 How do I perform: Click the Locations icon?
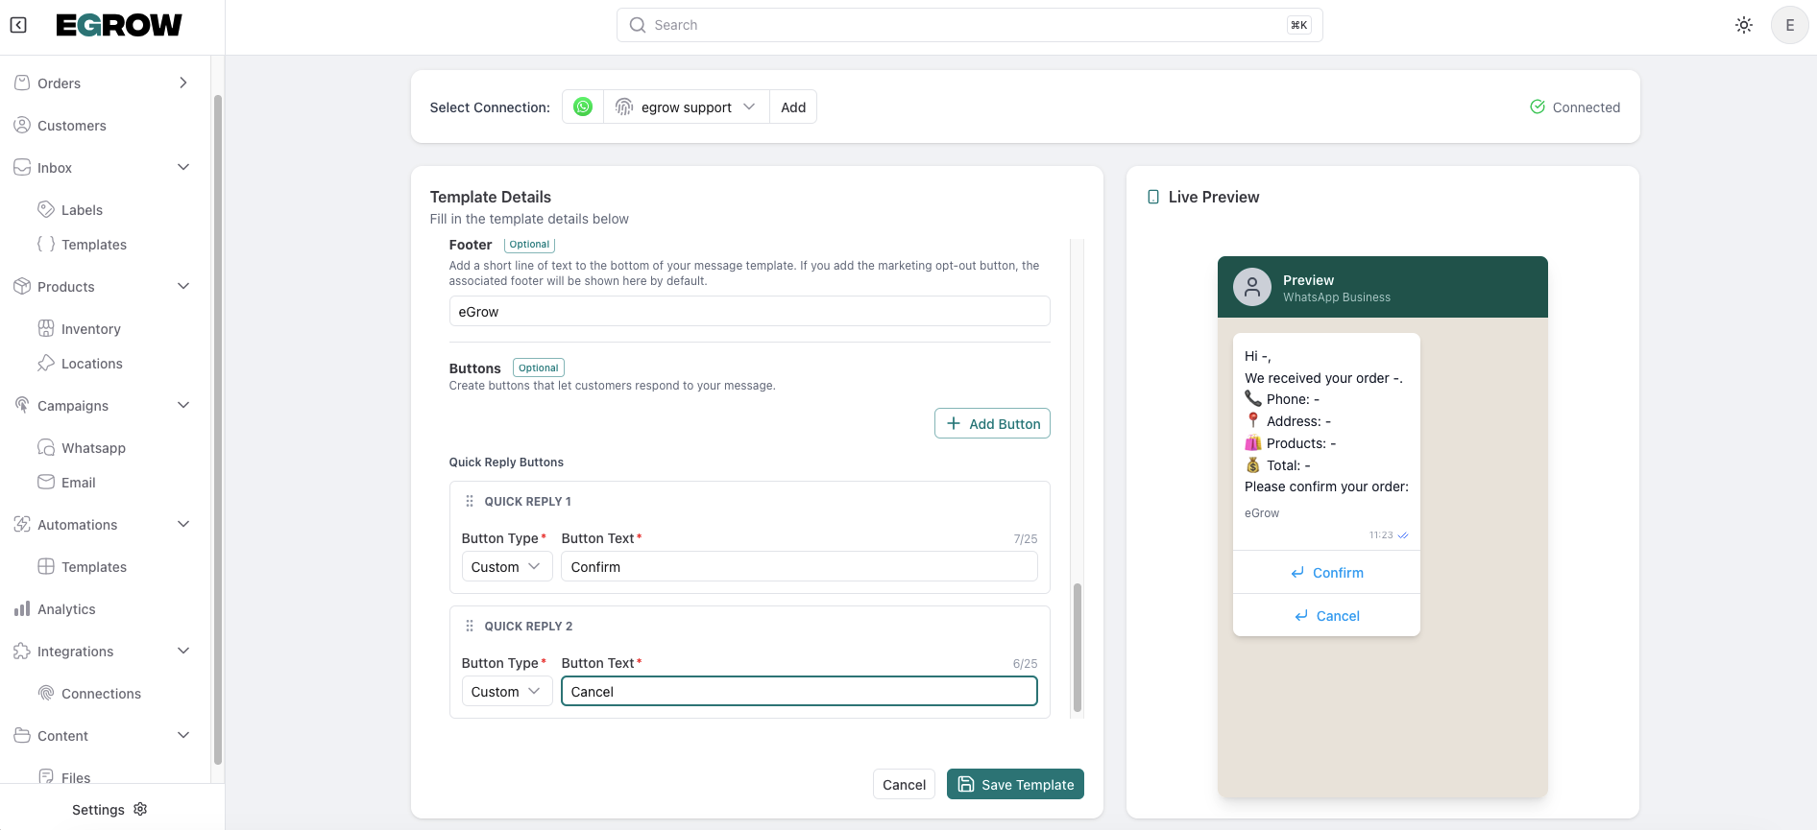click(46, 363)
